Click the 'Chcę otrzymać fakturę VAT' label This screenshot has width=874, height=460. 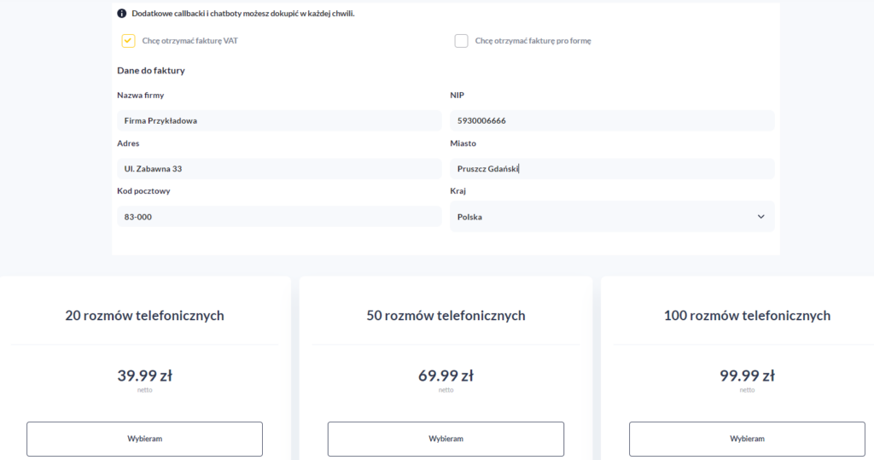[189, 40]
